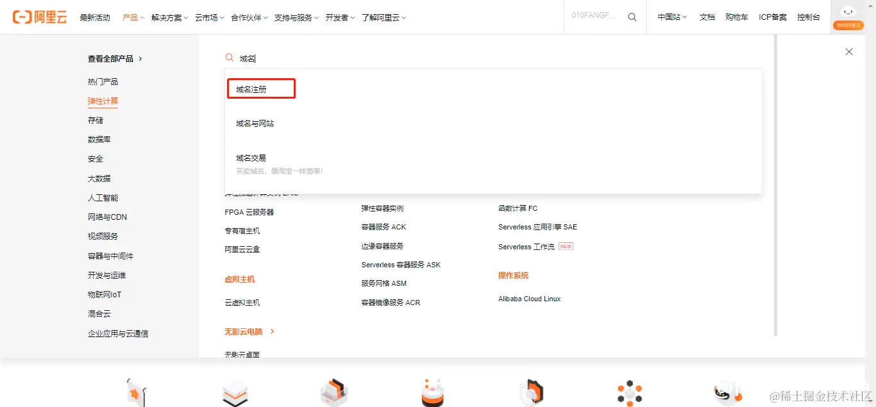The image size is (876, 407).
Task: Select the 视频服务 category
Action: coord(103,236)
